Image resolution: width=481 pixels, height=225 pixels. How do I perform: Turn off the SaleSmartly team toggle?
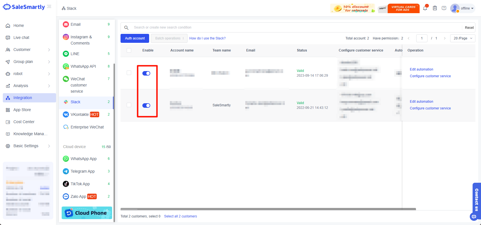[146, 106]
